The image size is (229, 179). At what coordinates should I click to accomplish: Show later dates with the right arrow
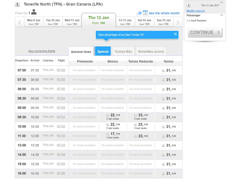click(178, 22)
